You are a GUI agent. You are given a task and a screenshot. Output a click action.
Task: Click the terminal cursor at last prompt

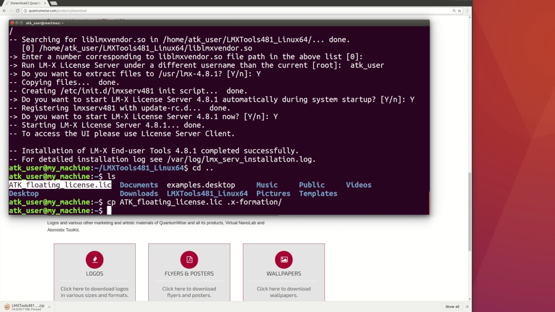(x=109, y=211)
